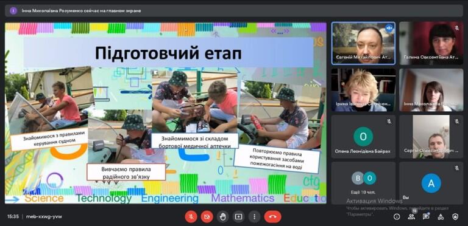Select Ірина Іванівна's video tile
Viewport: 468px width, 226px height.
click(x=363, y=90)
